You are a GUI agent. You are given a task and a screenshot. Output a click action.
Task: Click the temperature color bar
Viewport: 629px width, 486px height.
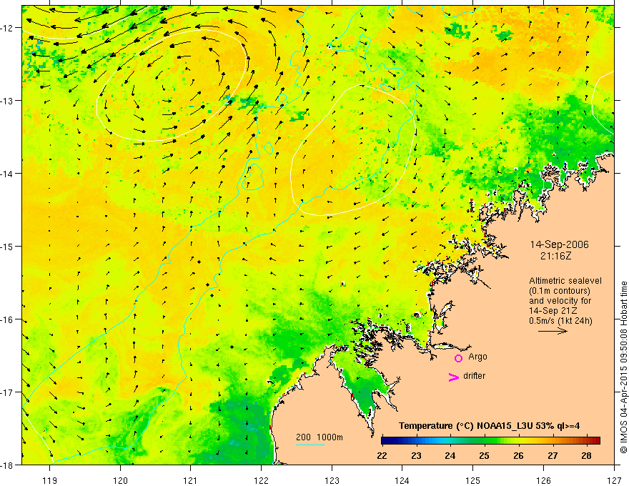490,440
